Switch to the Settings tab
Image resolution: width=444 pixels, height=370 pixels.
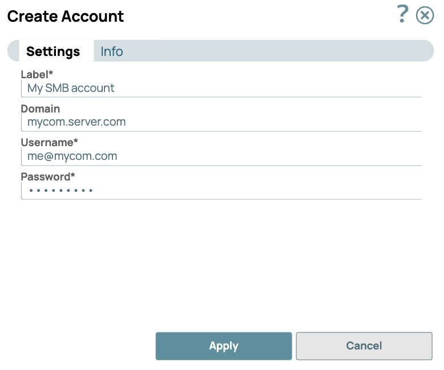(53, 51)
